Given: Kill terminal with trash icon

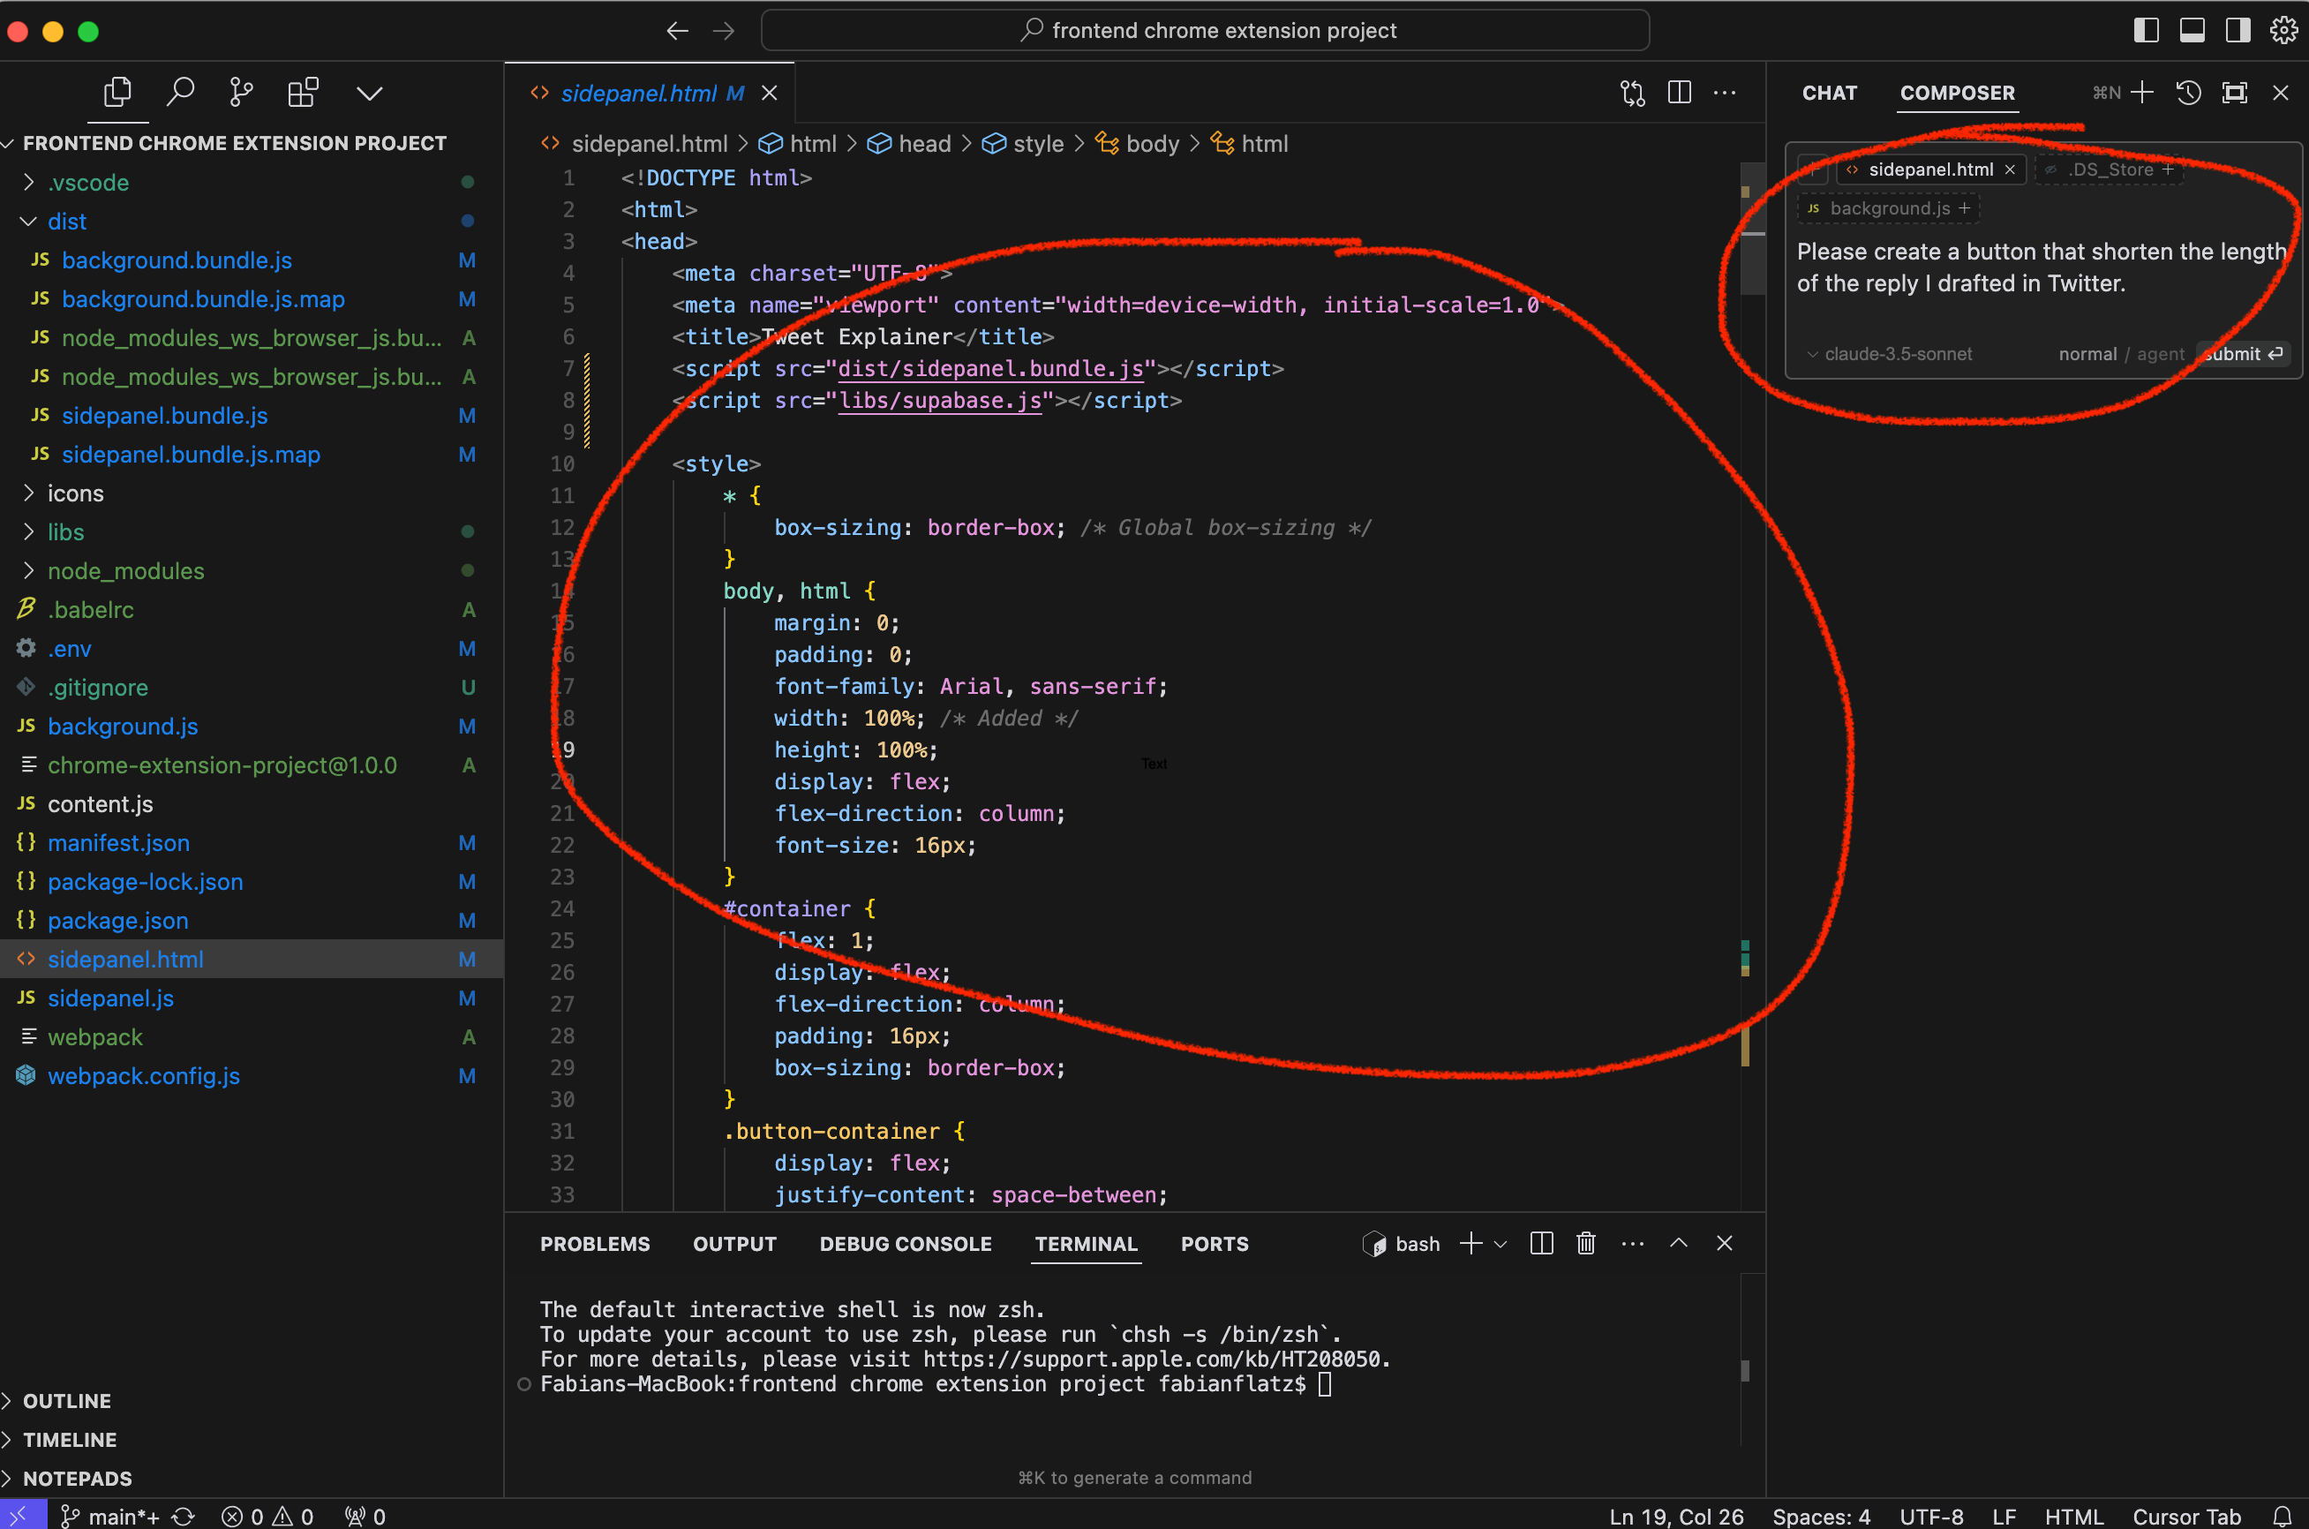Looking at the screenshot, I should coord(1586,1243).
